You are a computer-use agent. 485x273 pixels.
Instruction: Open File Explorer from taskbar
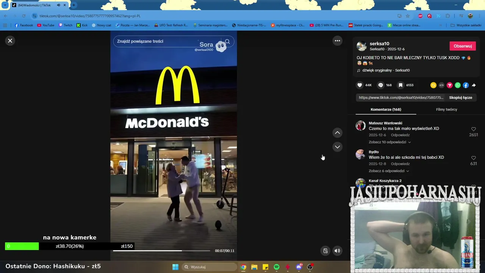(254, 267)
